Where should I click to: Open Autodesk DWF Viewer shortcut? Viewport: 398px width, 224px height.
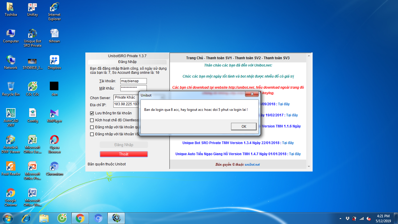11,144
